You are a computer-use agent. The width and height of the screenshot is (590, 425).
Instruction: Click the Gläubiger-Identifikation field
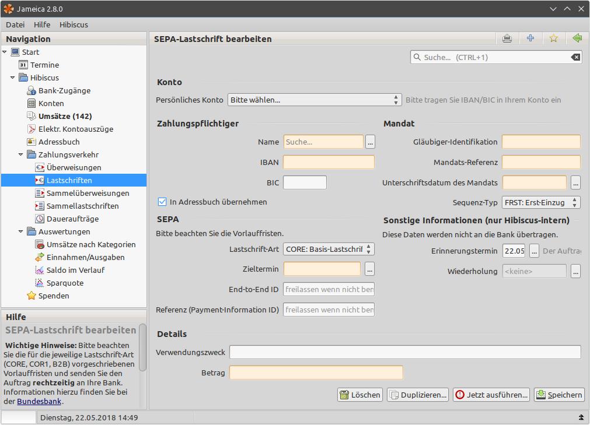click(x=541, y=142)
